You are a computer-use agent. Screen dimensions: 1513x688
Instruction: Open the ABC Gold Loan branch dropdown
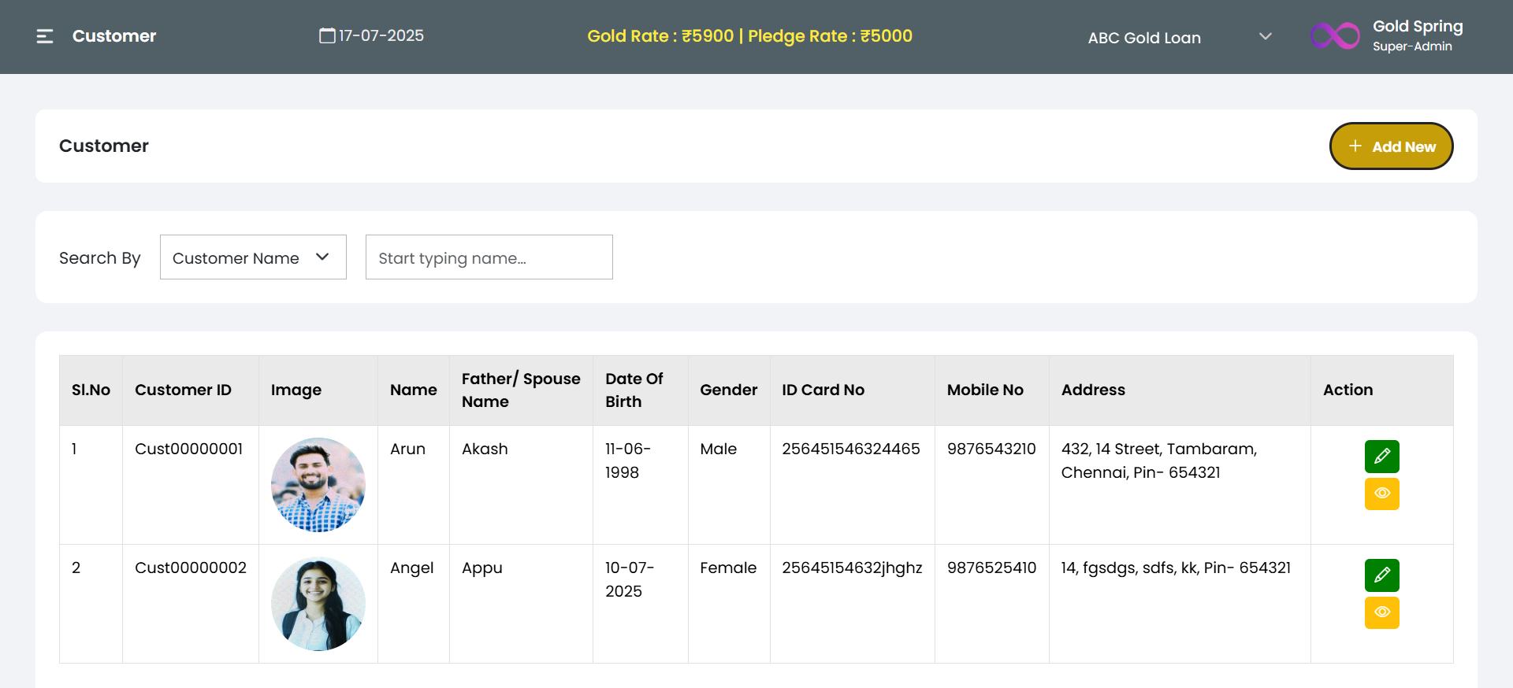click(1180, 37)
